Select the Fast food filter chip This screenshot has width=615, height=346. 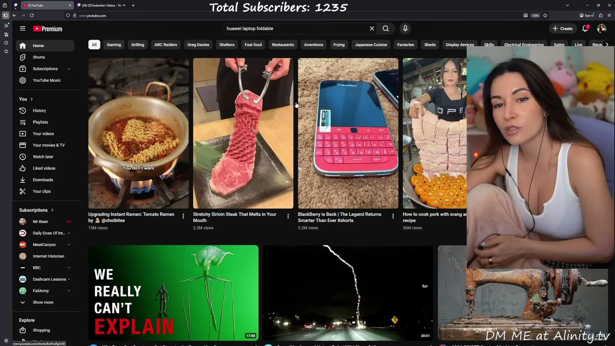point(253,45)
